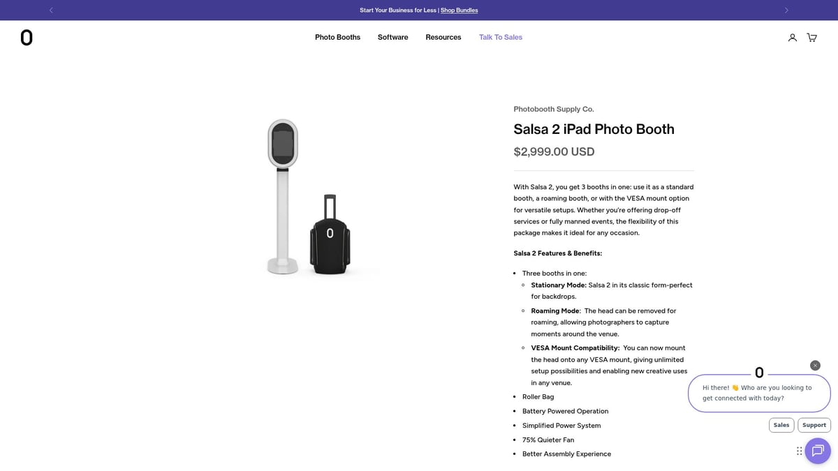Click the Start Your Business for Less banner
The image size is (838, 471).
[x=398, y=10]
